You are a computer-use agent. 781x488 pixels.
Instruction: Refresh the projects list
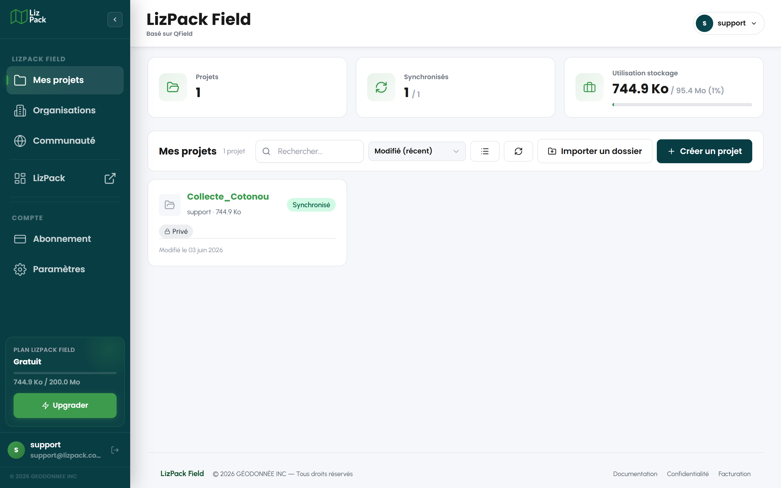518,151
